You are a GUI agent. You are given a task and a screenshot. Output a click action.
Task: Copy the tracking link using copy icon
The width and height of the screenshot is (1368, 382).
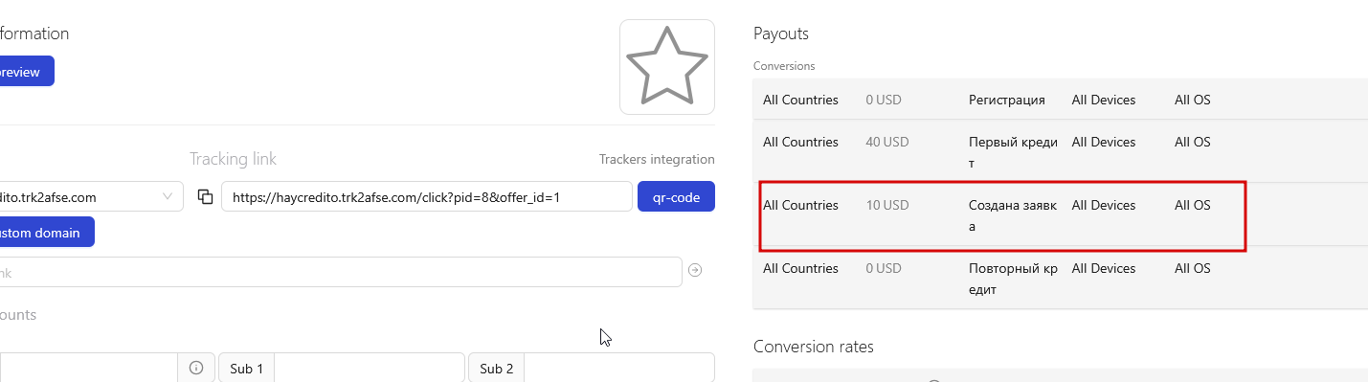205,196
